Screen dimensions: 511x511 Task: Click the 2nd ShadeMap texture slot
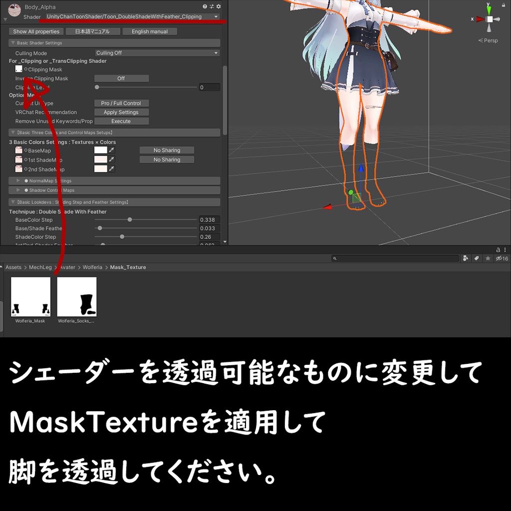point(18,169)
